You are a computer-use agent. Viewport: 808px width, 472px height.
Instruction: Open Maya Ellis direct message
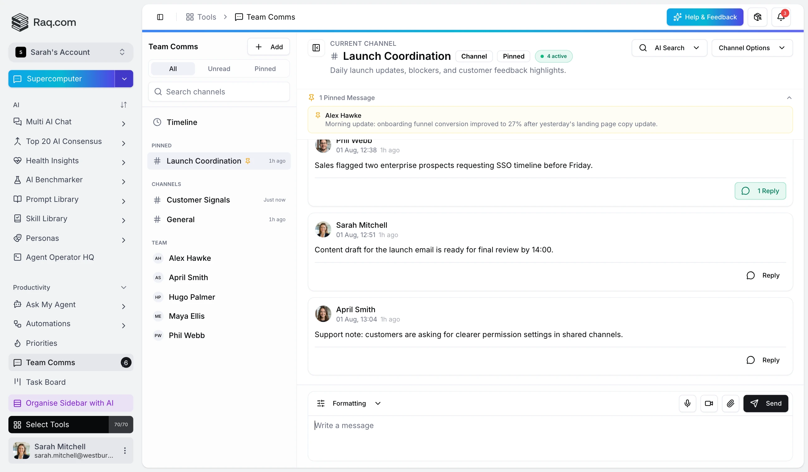coord(219,316)
